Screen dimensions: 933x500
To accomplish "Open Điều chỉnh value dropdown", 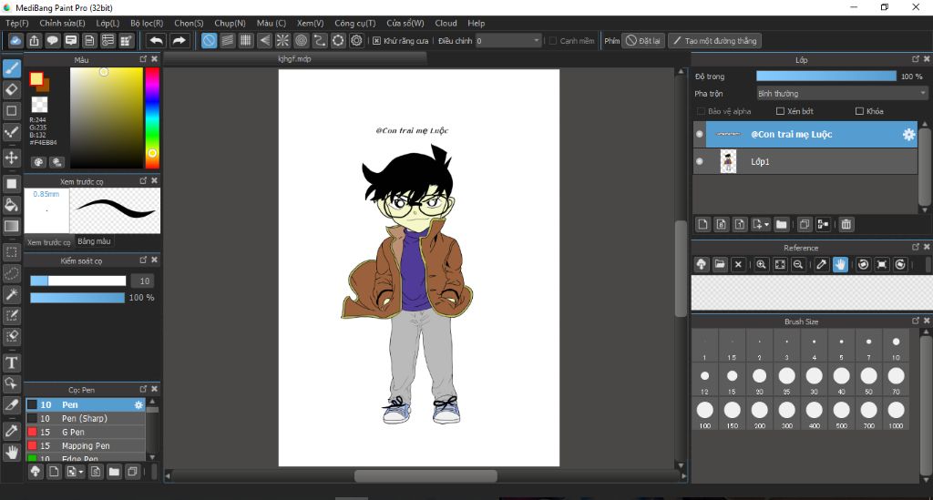I will (x=508, y=41).
